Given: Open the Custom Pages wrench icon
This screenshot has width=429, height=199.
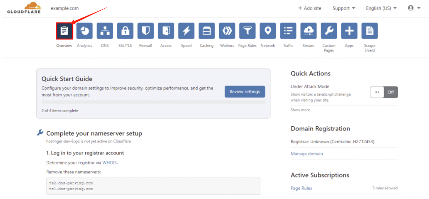Looking at the screenshot, I should click(329, 31).
